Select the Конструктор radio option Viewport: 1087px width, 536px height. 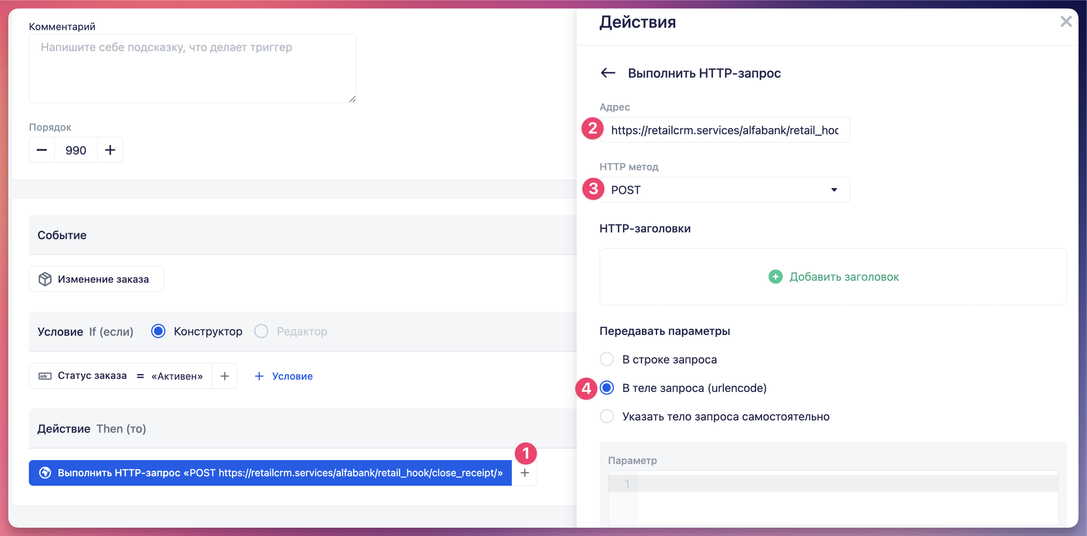pos(158,331)
